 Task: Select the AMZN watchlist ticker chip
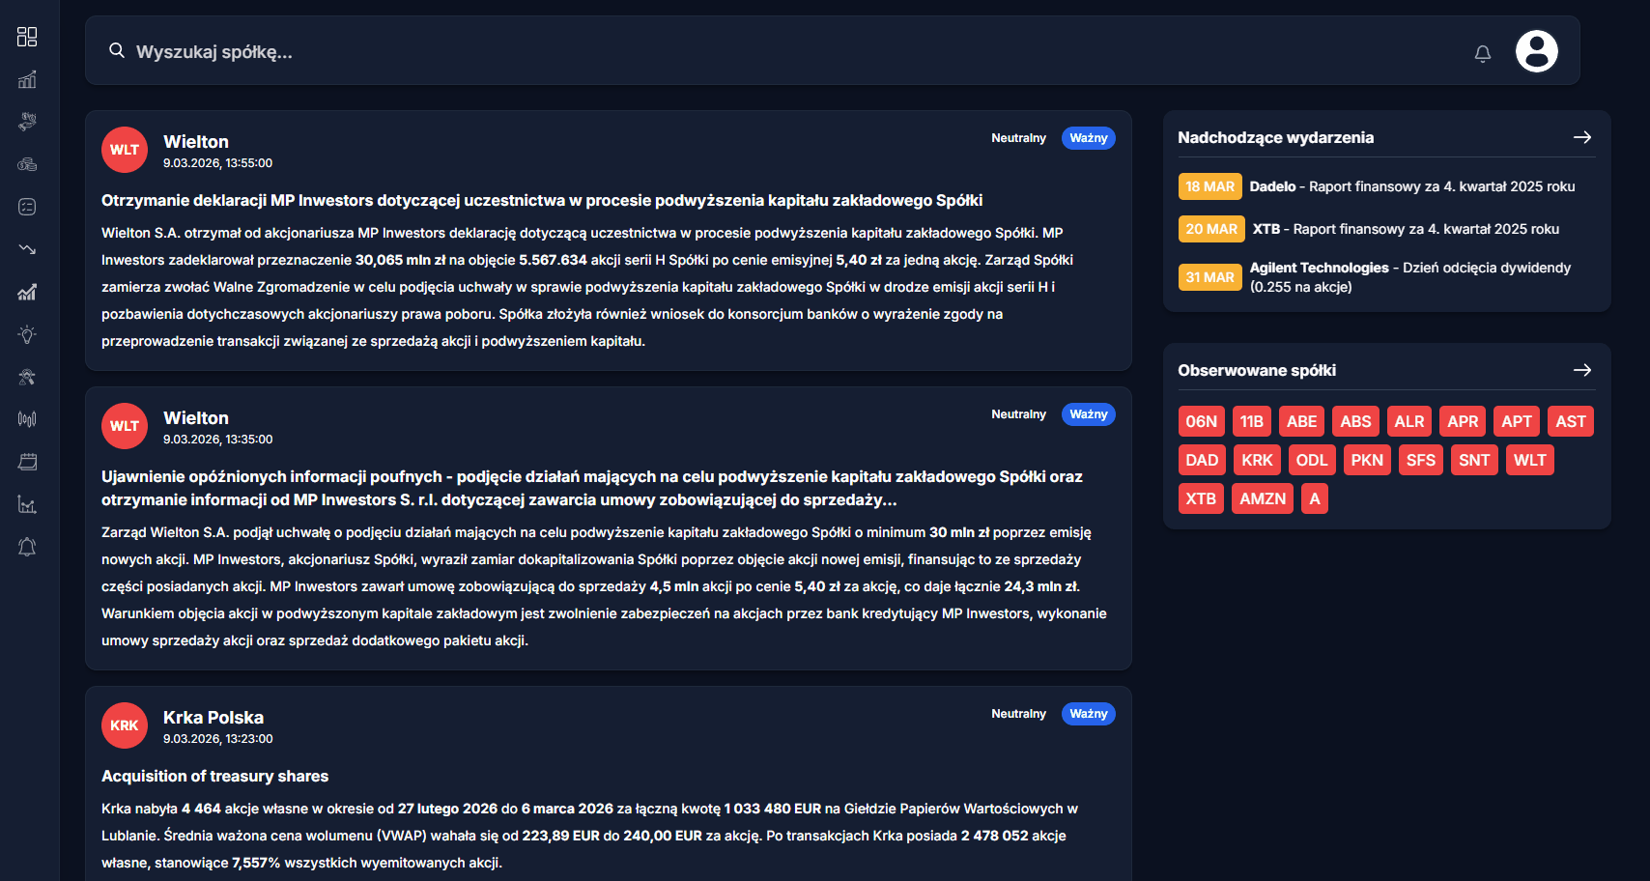(x=1262, y=498)
